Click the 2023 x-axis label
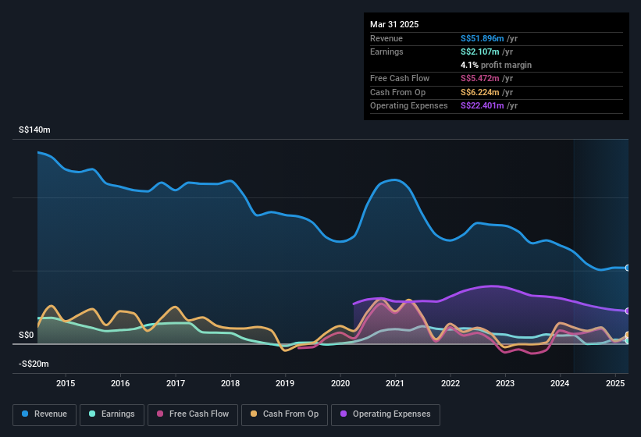 pos(505,383)
